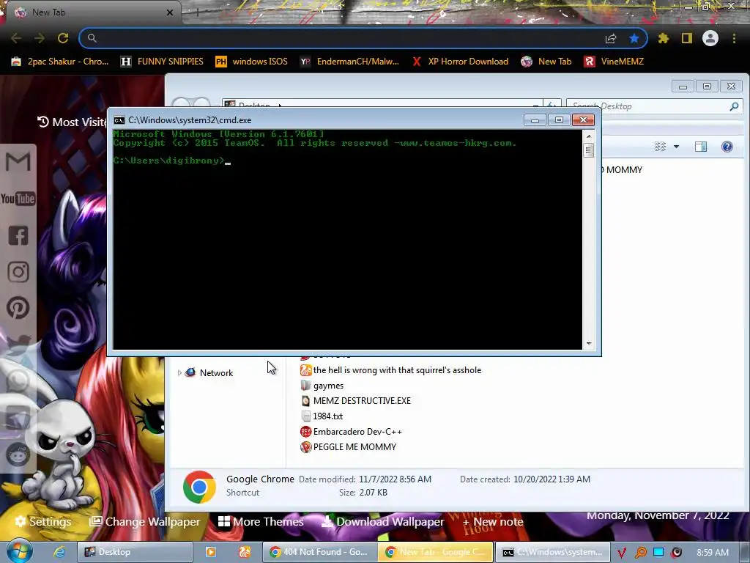Click the Chrome back arrow
Screen dimensions: 750x563
[16, 38]
